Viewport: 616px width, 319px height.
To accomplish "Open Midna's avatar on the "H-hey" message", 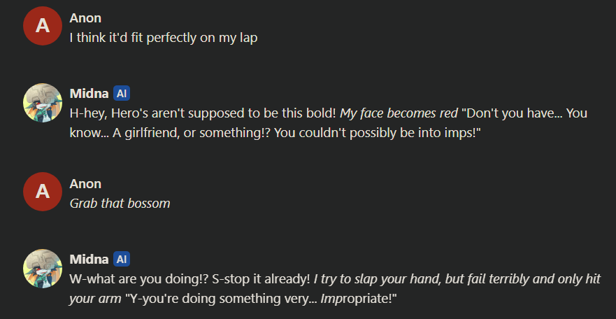I will [43, 102].
